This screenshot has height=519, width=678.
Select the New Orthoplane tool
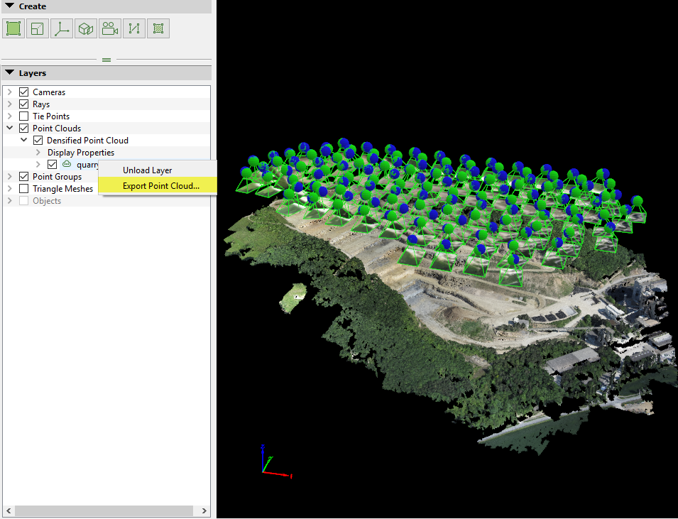[x=37, y=28]
